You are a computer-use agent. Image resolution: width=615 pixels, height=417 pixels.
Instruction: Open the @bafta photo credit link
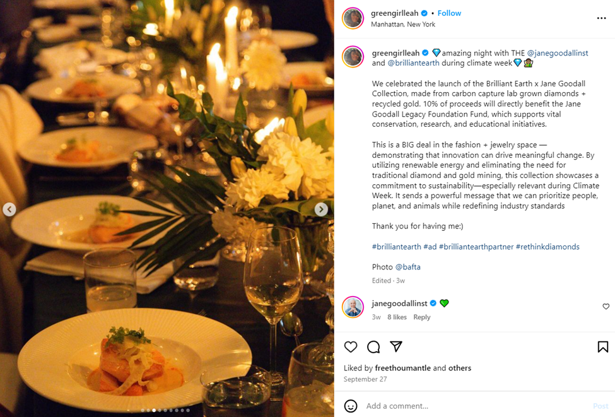[x=408, y=267]
